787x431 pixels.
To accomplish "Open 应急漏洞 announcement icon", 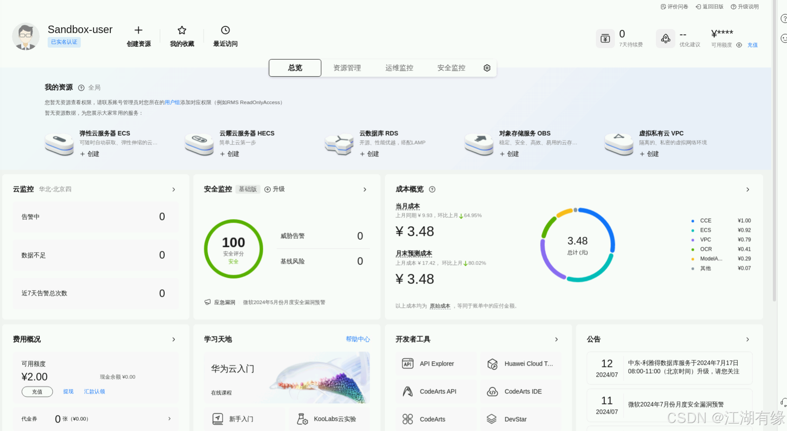I will click(208, 302).
